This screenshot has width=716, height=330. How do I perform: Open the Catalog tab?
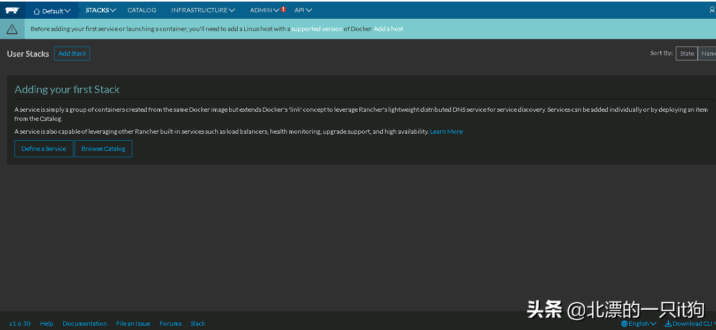pos(142,10)
